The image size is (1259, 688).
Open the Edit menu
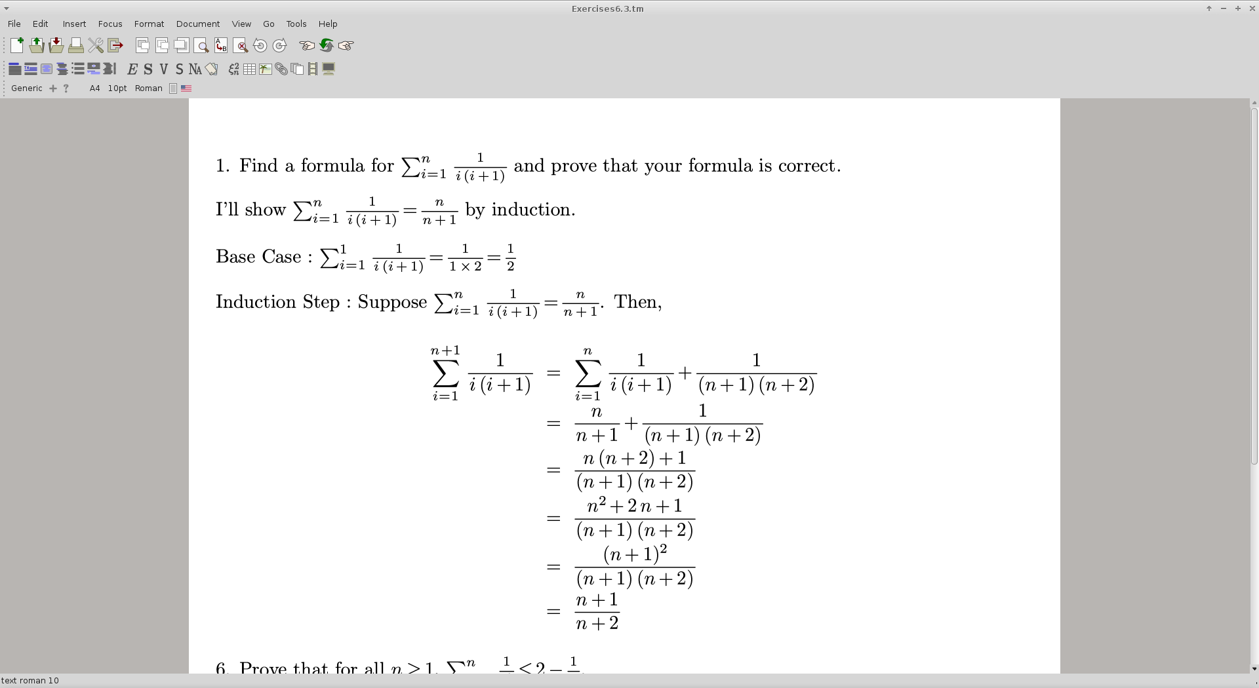click(x=41, y=24)
